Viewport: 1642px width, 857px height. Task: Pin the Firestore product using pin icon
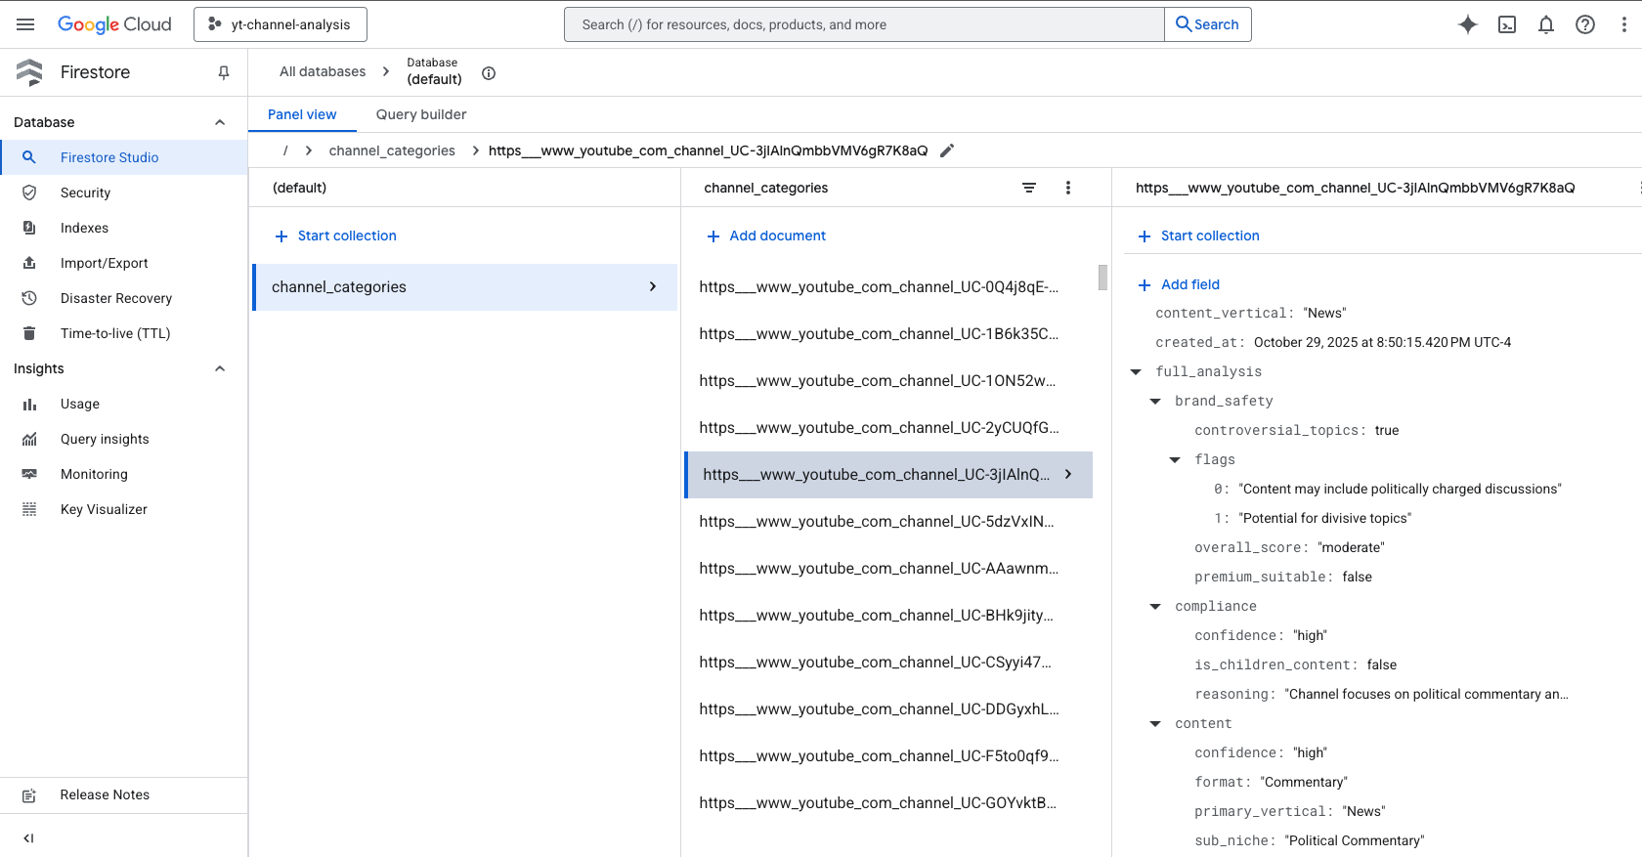(224, 72)
